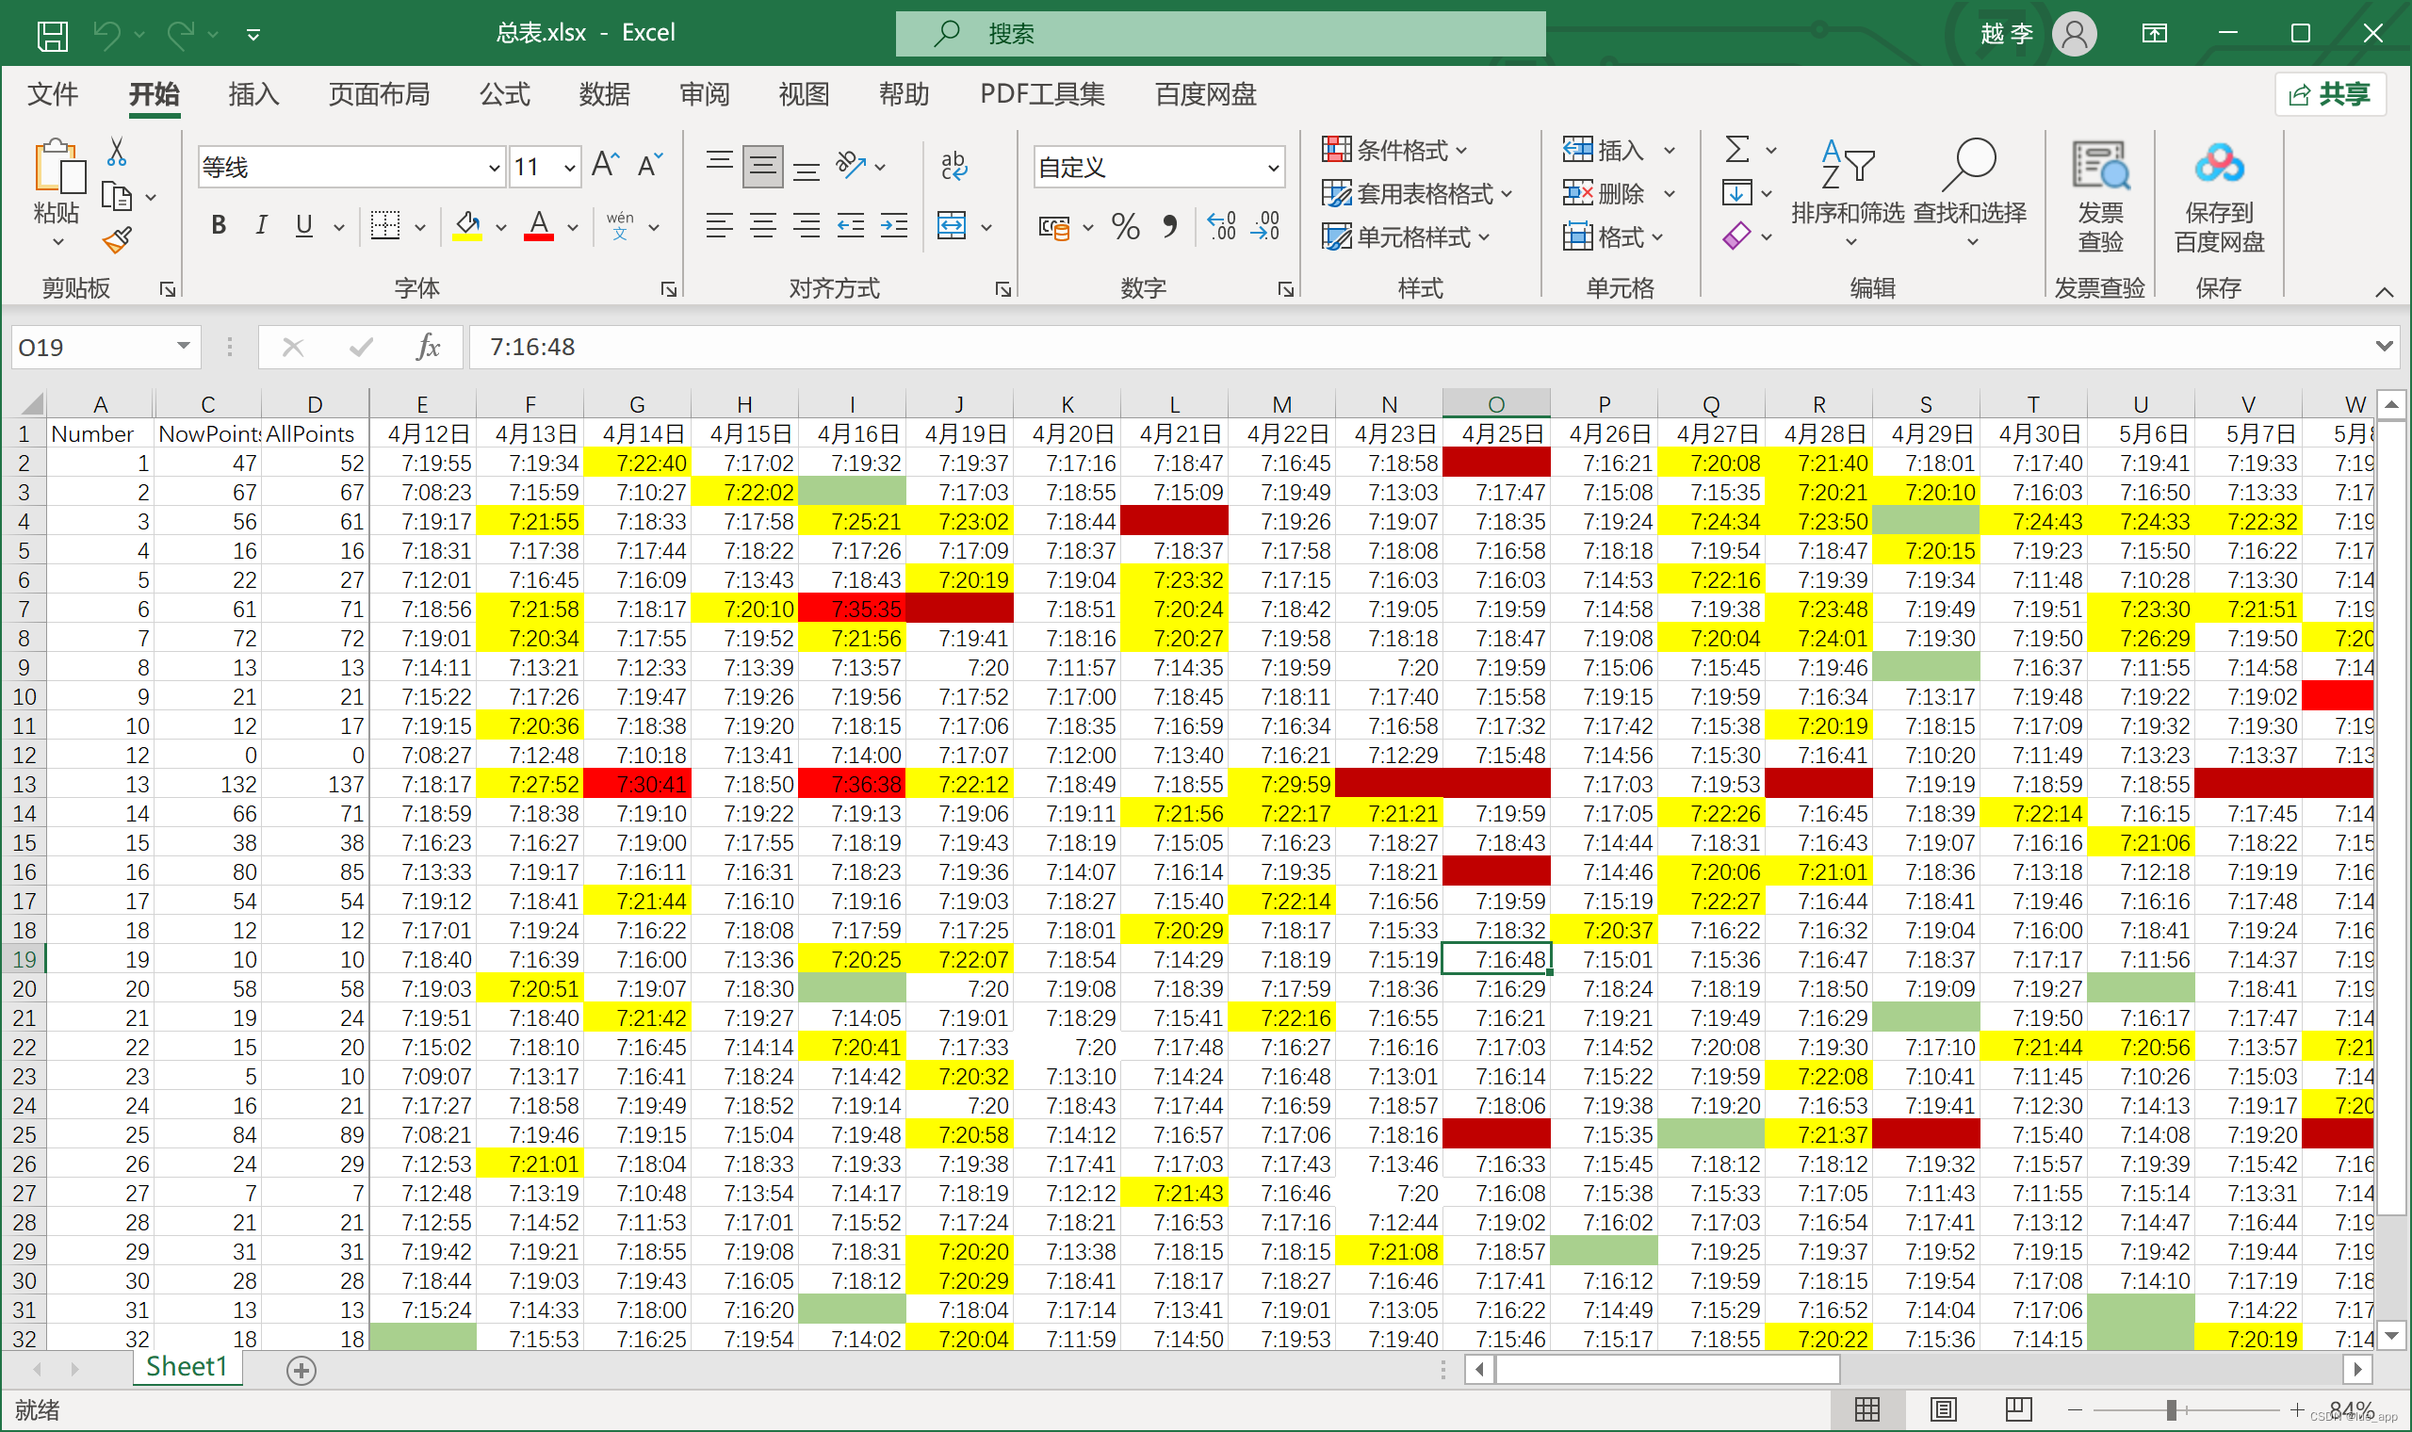Open the font size 11 dropdown
Screen dimensions: 2412x1432
pos(570,168)
